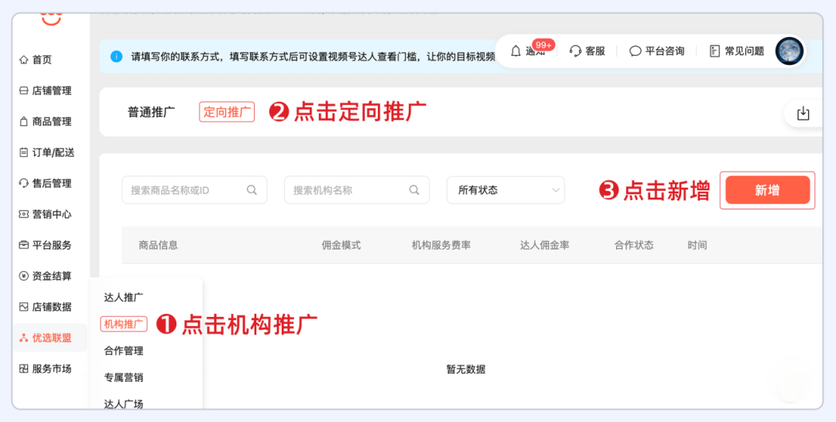Screen dimensions: 836x422
Task: Select 机构推广 in the submenu
Action: pyautogui.click(x=124, y=324)
